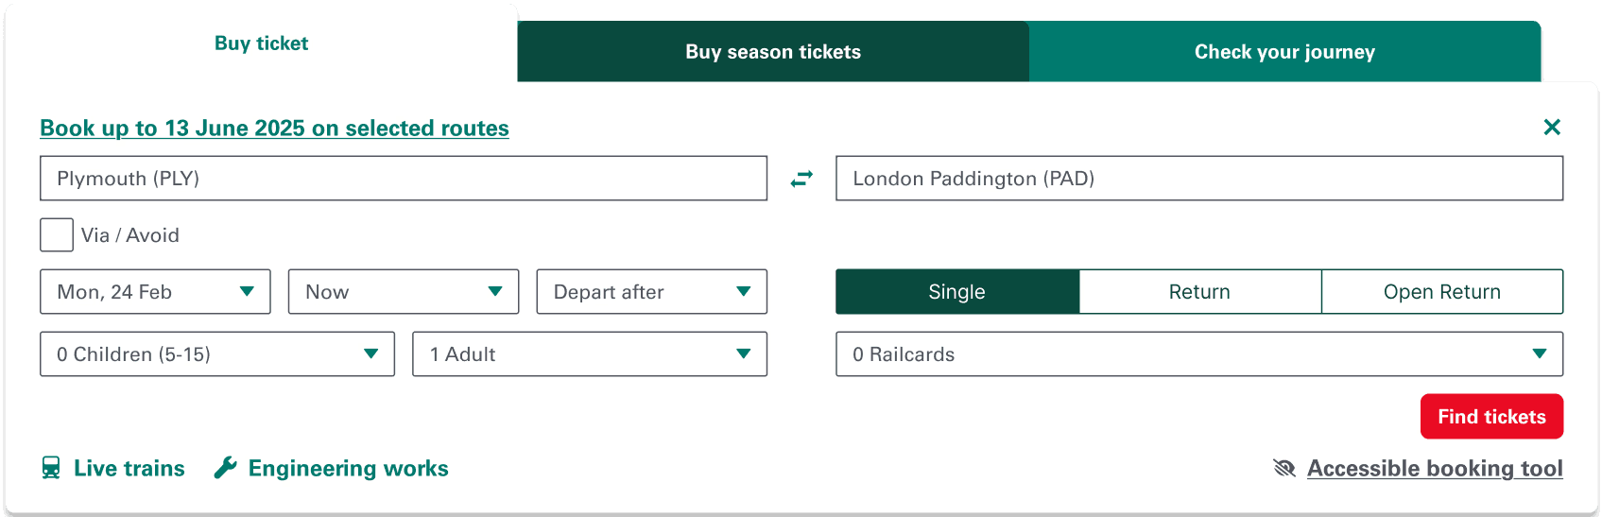The image size is (1602, 517).
Task: Click the Live trains train icon
Action: [x=51, y=468]
